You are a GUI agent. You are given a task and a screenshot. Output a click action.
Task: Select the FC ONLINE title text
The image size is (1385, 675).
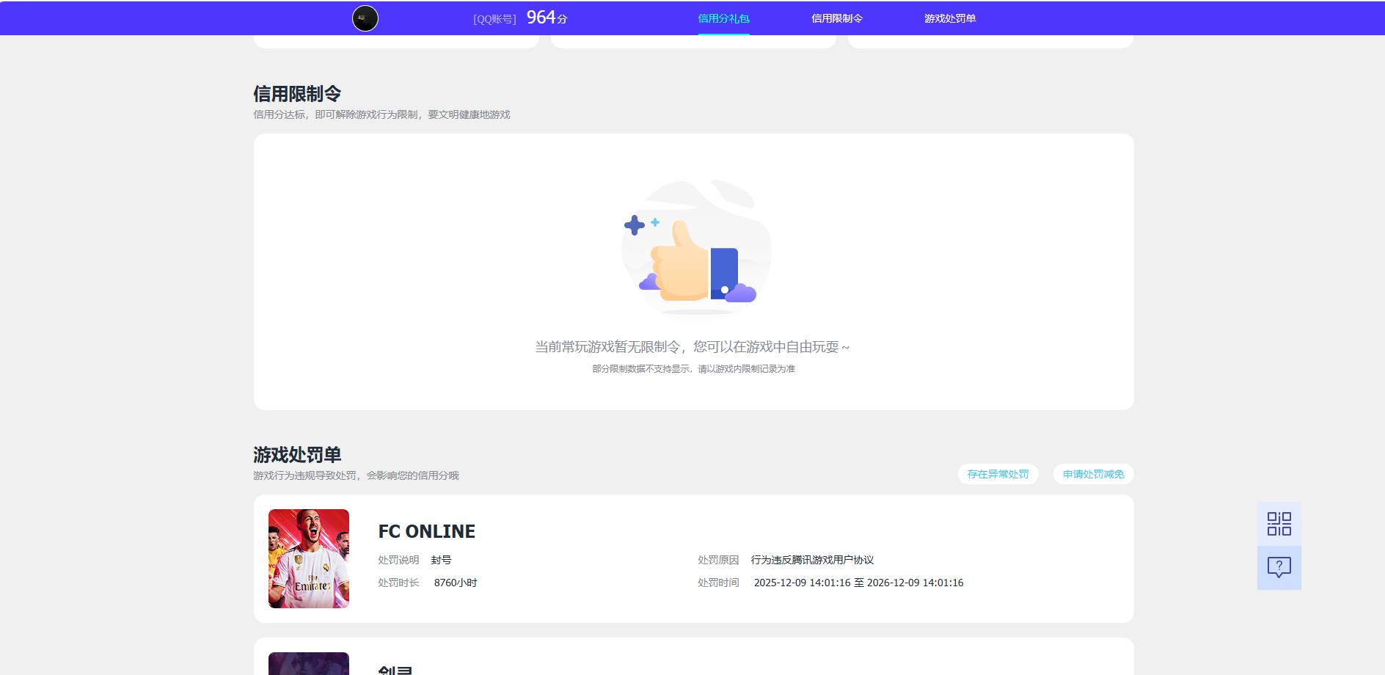tap(427, 531)
